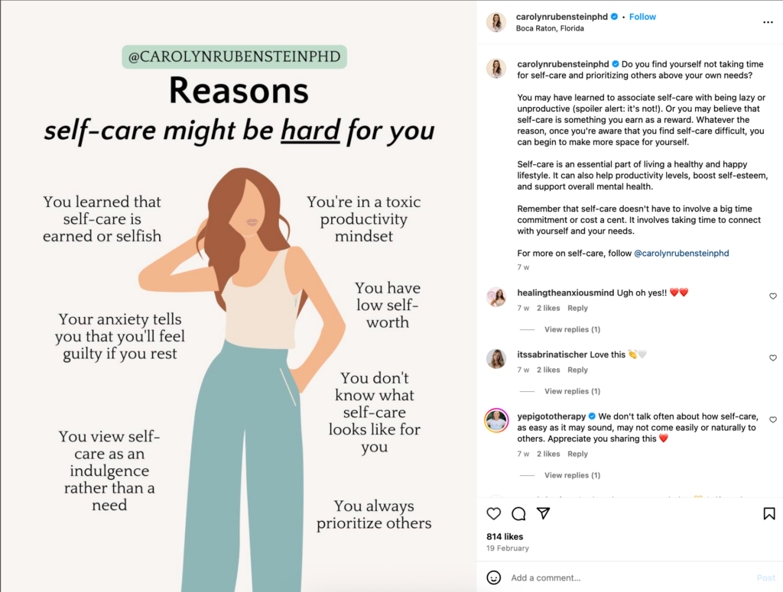
Task: Reply to itssabrinatischer's comment
Action: tap(577, 369)
